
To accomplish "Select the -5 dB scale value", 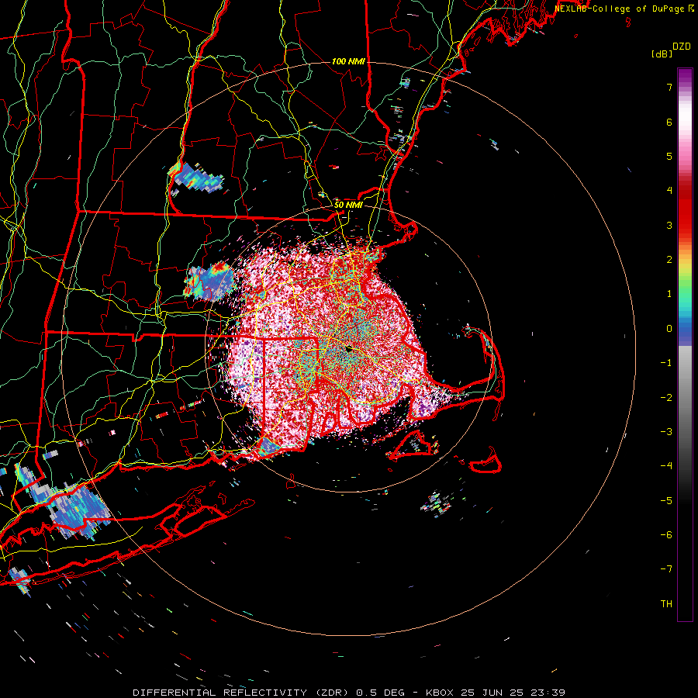I will 666,500.
